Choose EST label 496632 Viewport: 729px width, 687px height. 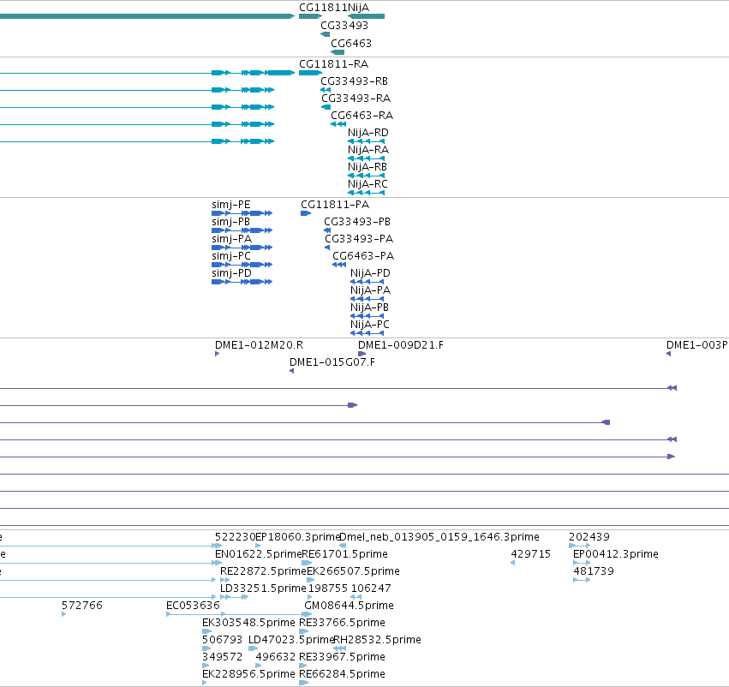276,657
